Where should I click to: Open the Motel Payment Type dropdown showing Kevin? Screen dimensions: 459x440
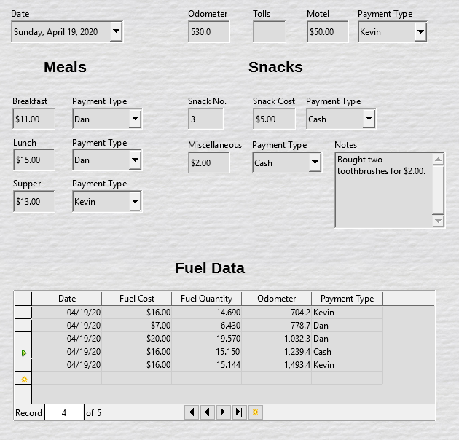click(420, 31)
